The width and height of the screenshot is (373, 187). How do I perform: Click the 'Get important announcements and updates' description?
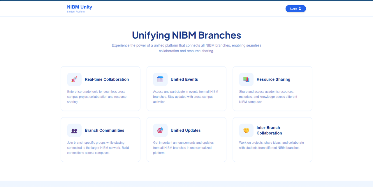(183, 148)
